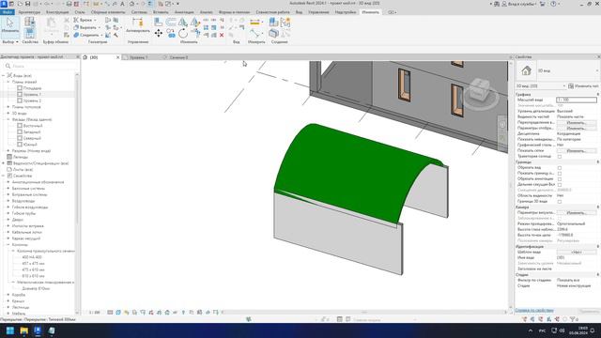Click the Cut geometry (Вырезать) tool
The width and height of the screenshot is (601, 338).
coord(86,27)
